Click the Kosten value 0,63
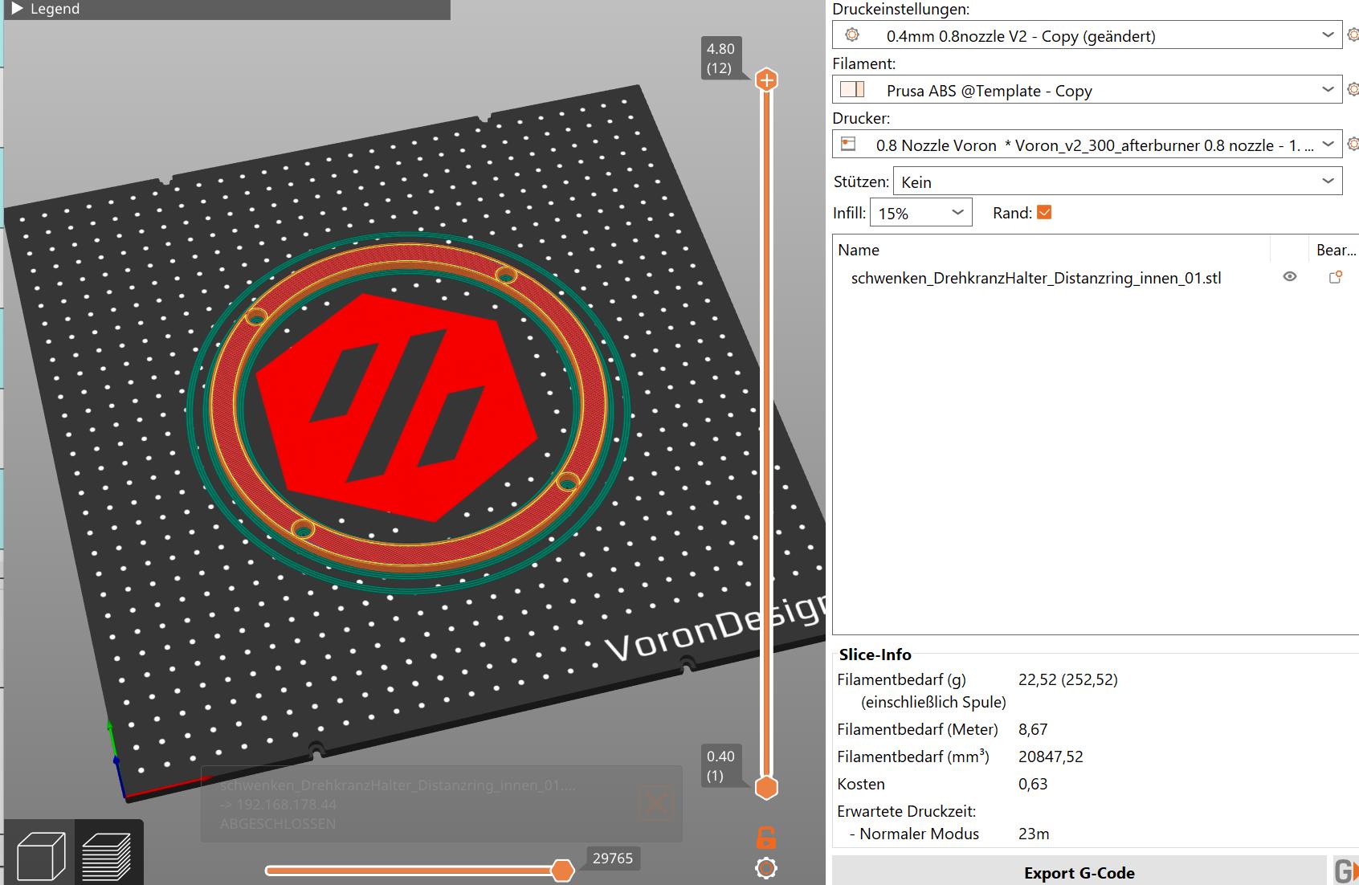This screenshot has width=1359, height=885. tap(1033, 784)
